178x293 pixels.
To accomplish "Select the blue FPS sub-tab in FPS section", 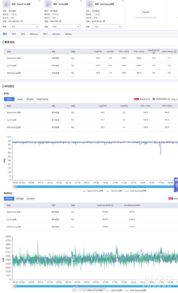I will tap(9, 99).
